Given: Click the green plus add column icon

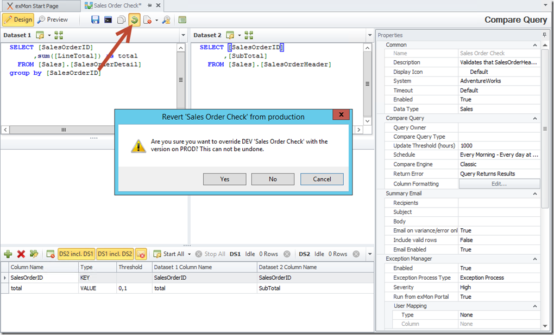Looking at the screenshot, I should click(x=8, y=254).
